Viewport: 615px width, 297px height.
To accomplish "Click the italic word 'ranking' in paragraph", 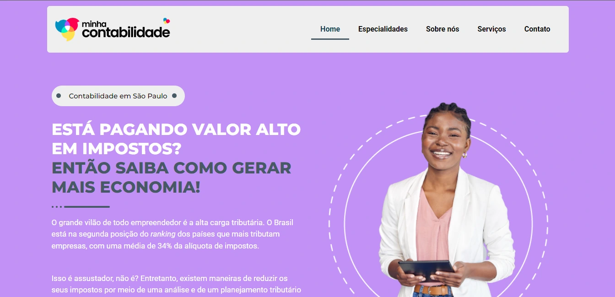I will tap(163, 234).
